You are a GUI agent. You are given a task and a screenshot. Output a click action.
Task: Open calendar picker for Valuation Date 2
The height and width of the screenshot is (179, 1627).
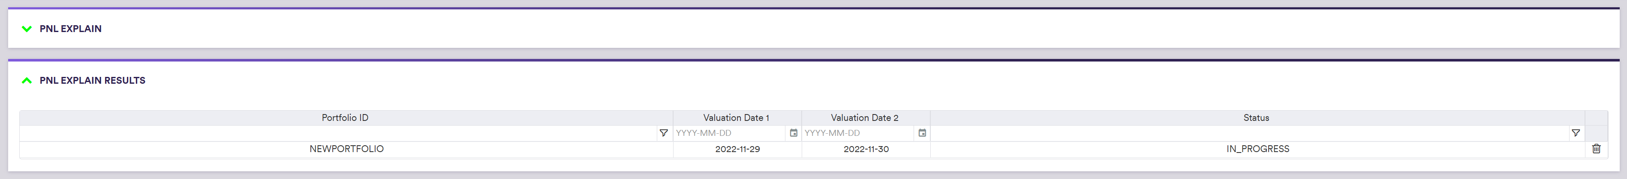[x=922, y=133]
